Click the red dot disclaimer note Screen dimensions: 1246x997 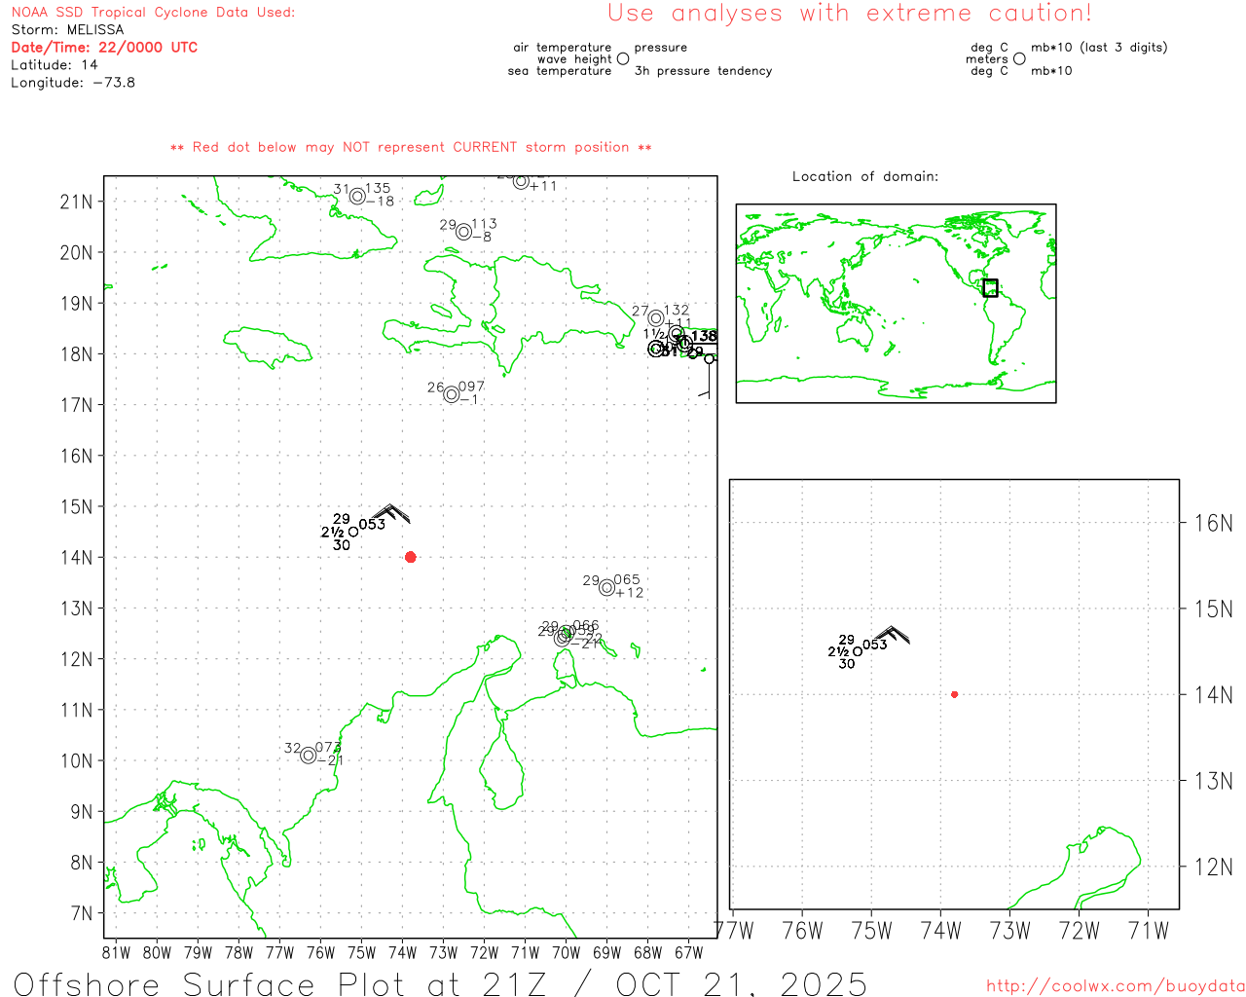411,148
